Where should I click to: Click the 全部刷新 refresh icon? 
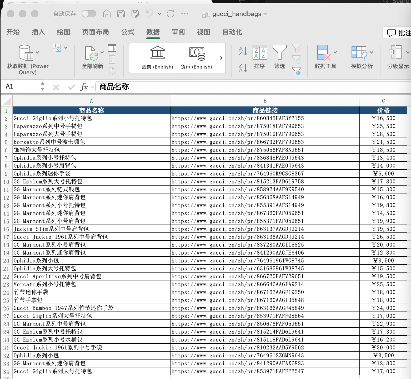91,52
